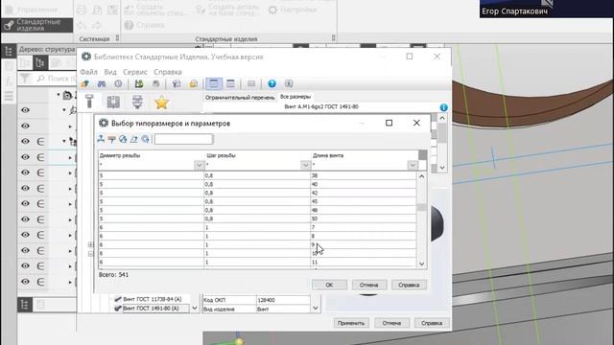
Task: Toggle the topmost eye visibility icon in the tree
Action: click(25, 110)
